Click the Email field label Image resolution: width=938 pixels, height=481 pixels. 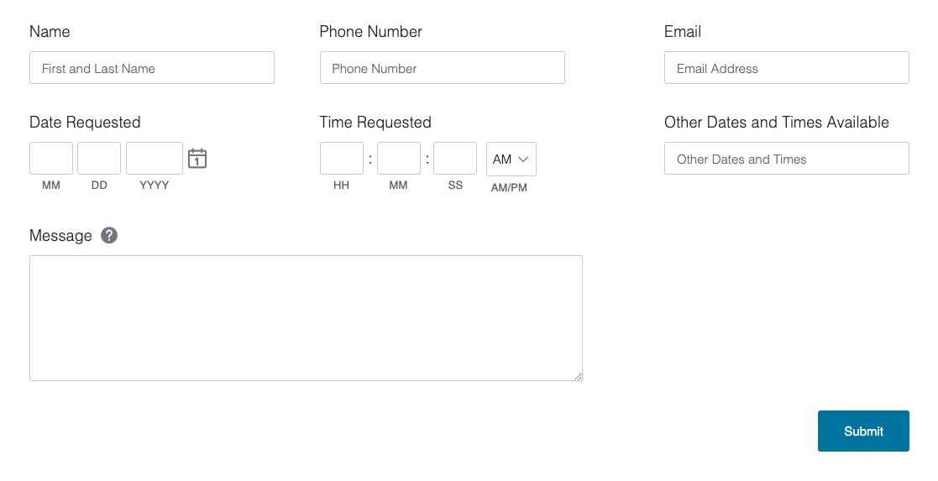(x=683, y=32)
